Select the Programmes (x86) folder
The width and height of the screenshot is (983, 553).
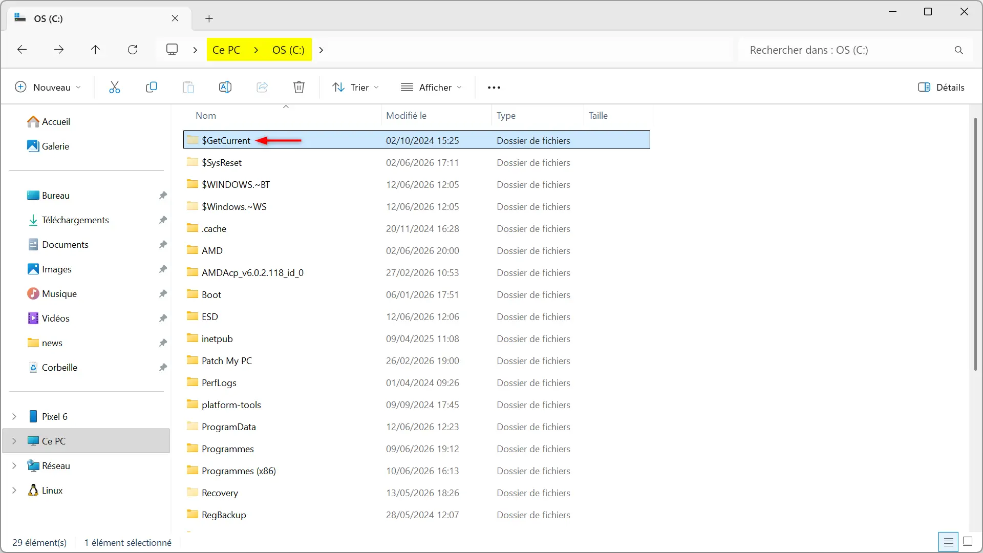pyautogui.click(x=417, y=471)
